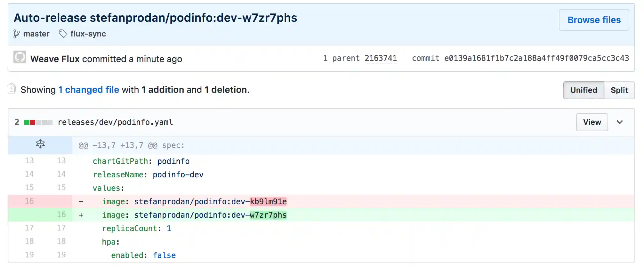Select the flux-sync tag label
Image resolution: width=644 pixels, height=267 pixels.
pos(88,34)
